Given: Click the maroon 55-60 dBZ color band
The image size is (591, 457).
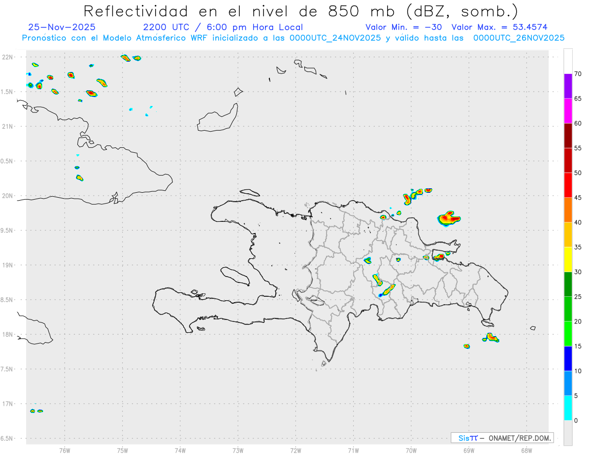Looking at the screenshot, I should [568, 136].
